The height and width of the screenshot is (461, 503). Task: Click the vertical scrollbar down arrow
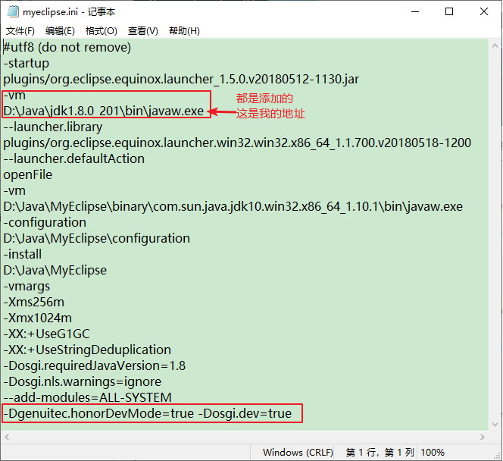click(495, 424)
